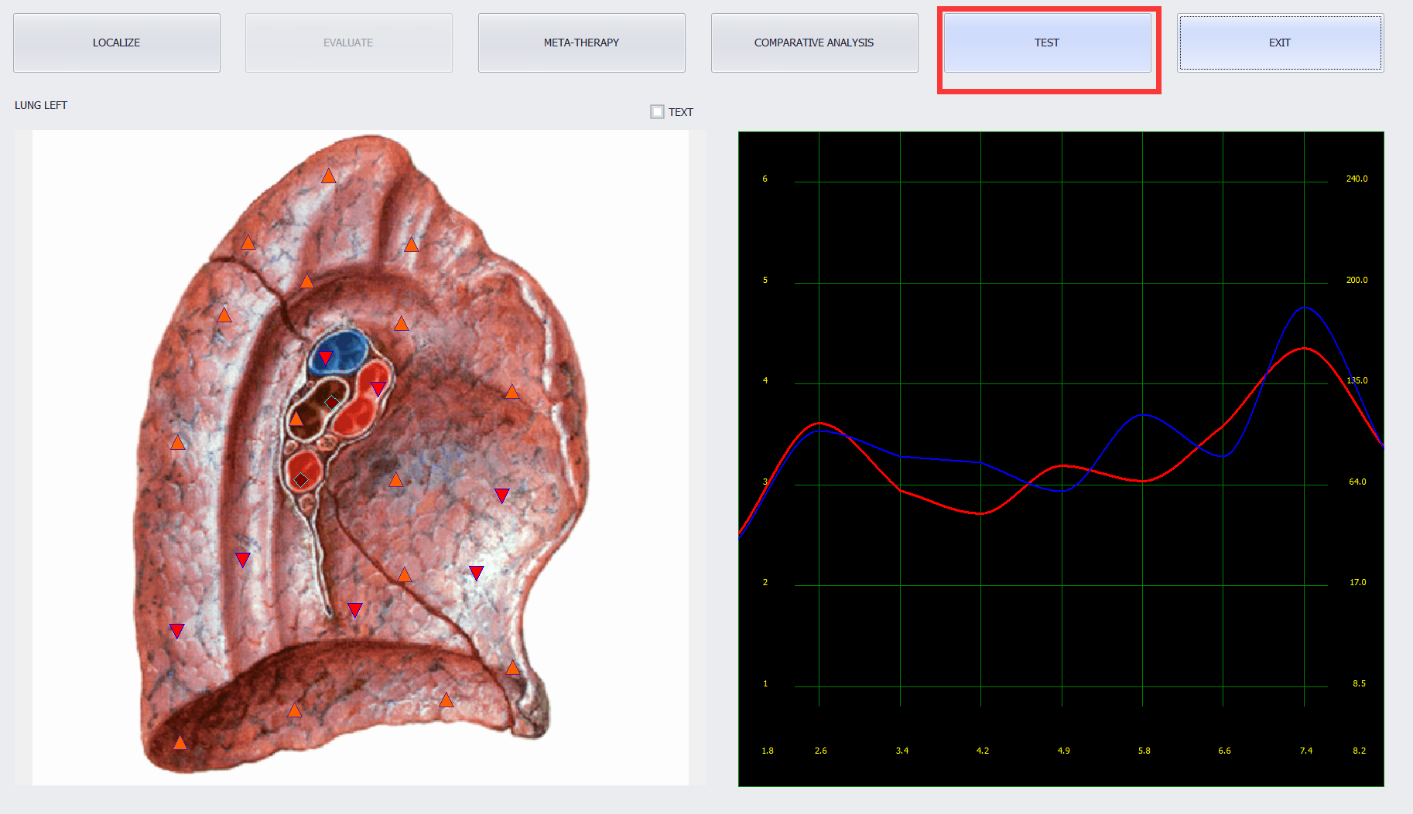
Task: Click the 8.5 value on the graph's right axis
Action: [x=1359, y=683]
